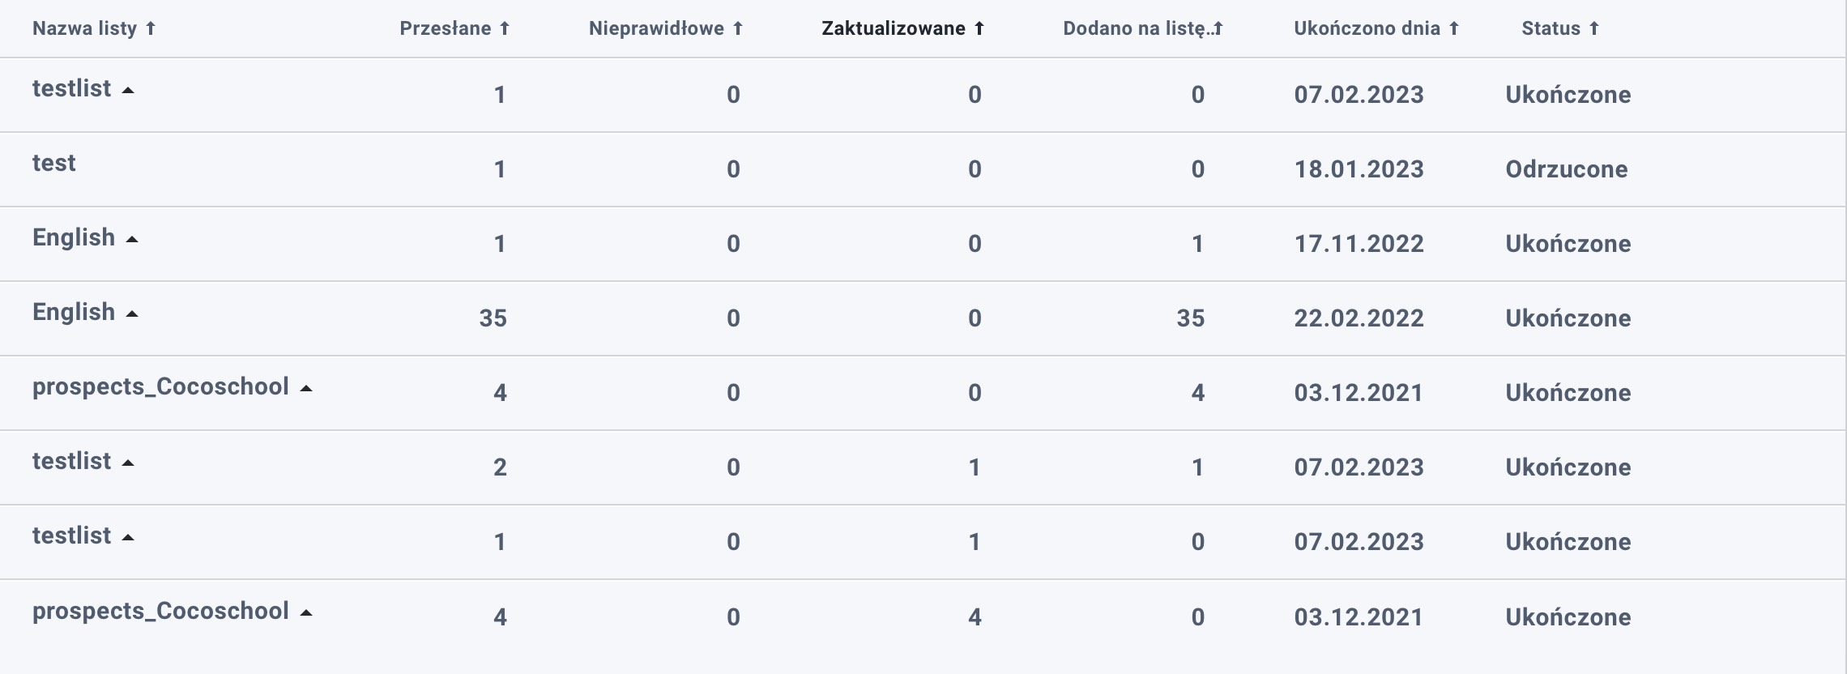Click the 35 value under Przesłane
Screen dimensions: 1847x674
(493, 318)
